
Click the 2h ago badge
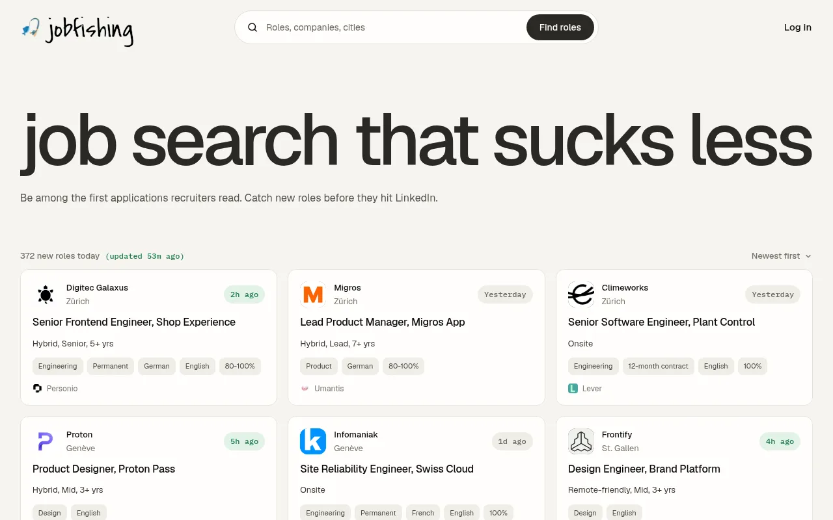point(244,294)
